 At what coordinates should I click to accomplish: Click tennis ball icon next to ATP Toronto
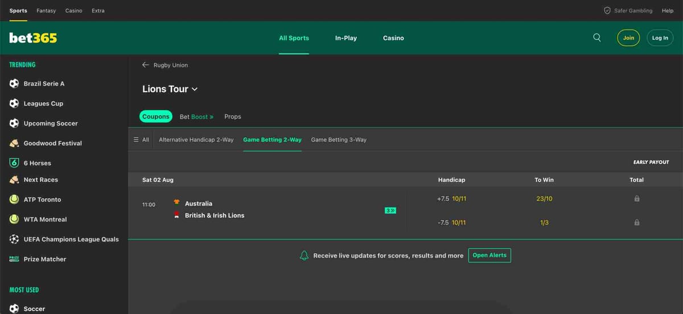coord(14,199)
